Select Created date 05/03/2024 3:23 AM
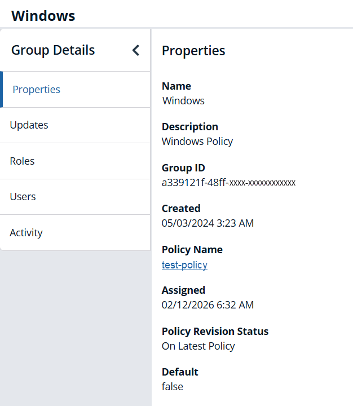The image size is (353, 406). tap(208, 223)
